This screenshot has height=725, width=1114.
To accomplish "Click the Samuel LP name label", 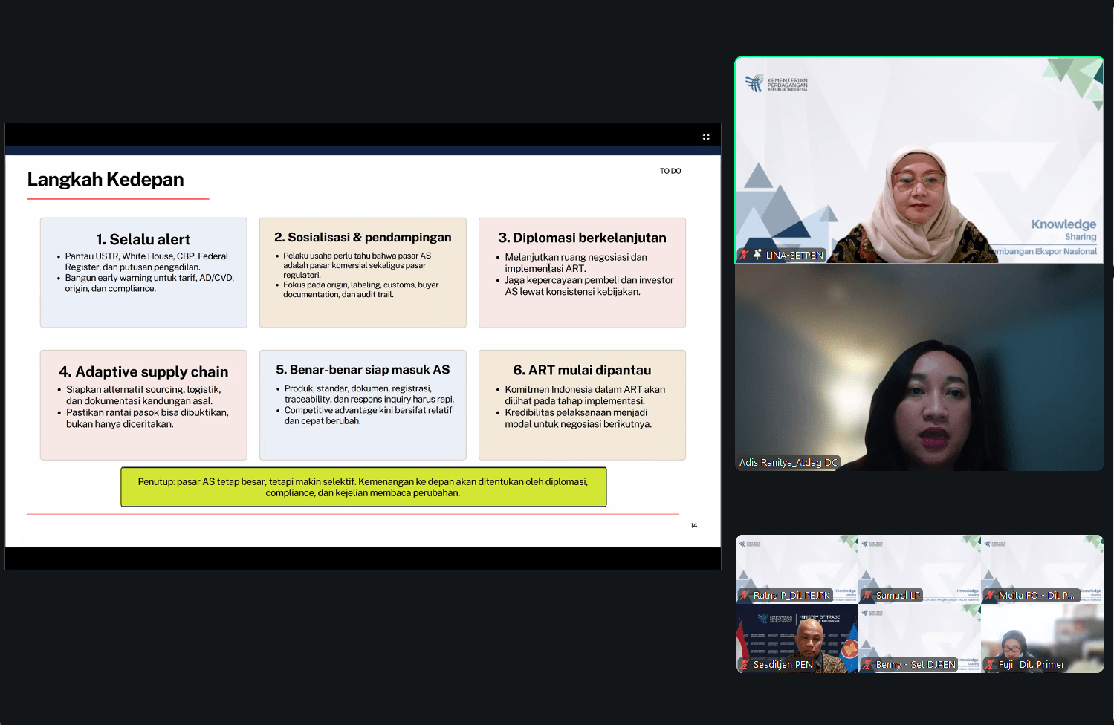I will 898,596.
